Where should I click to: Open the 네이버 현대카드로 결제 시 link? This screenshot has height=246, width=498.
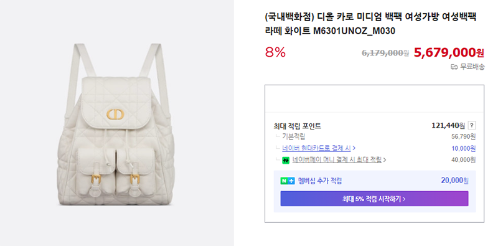pos(316,148)
